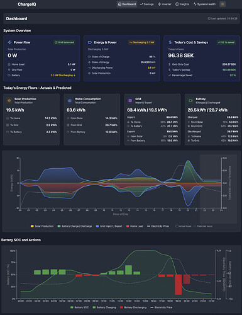Click the From Solar icon in Home Consumption card
This screenshot has height=315, width=242.
pos(68,118)
